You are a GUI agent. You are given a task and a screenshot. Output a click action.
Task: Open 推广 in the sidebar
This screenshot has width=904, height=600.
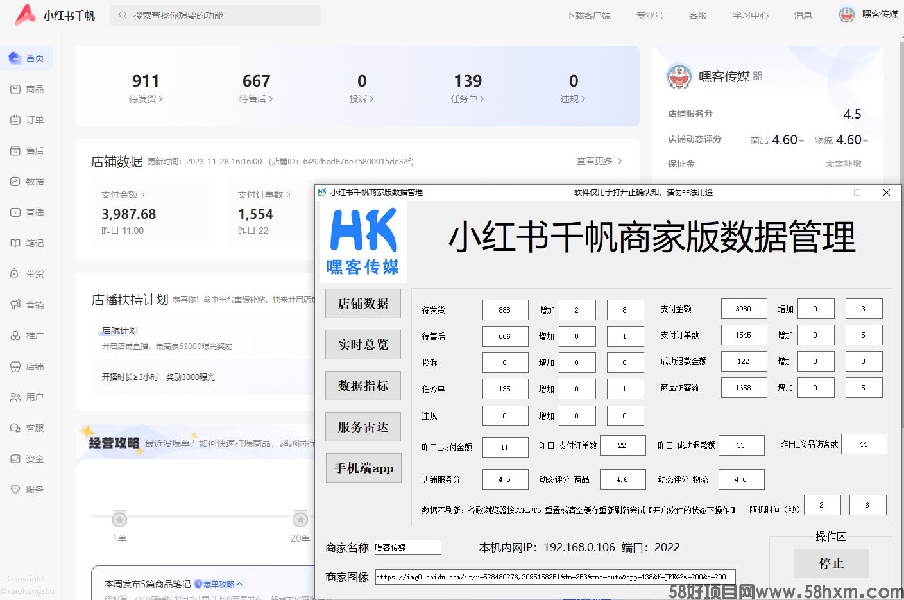pyautogui.click(x=26, y=336)
